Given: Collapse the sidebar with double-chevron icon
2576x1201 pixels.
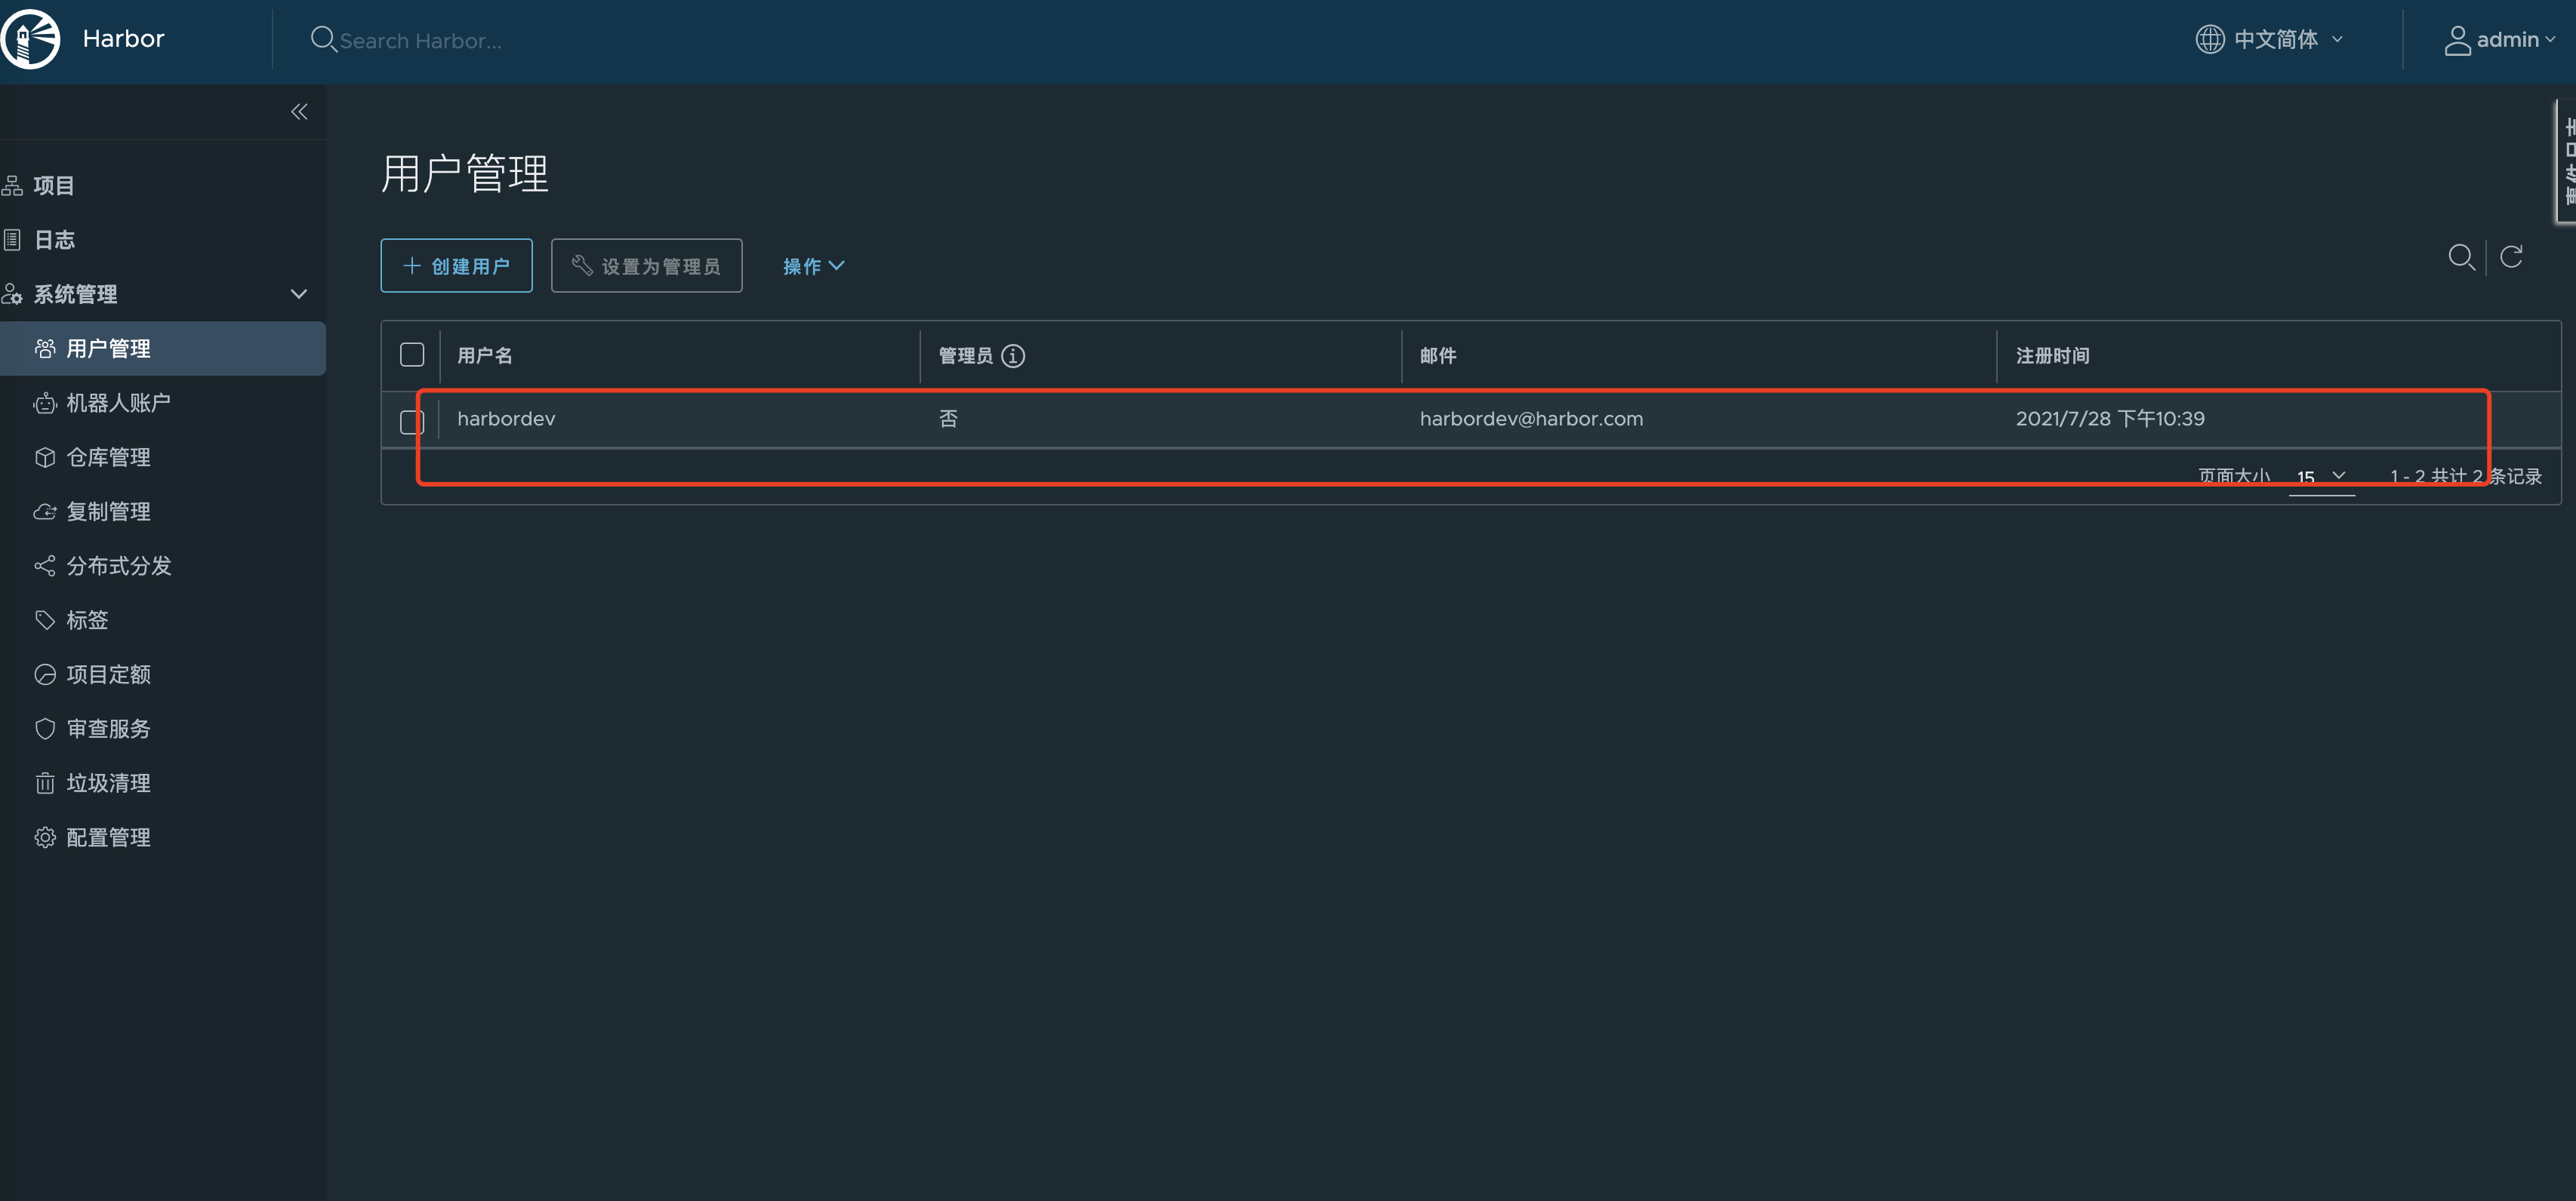Looking at the screenshot, I should [x=299, y=112].
